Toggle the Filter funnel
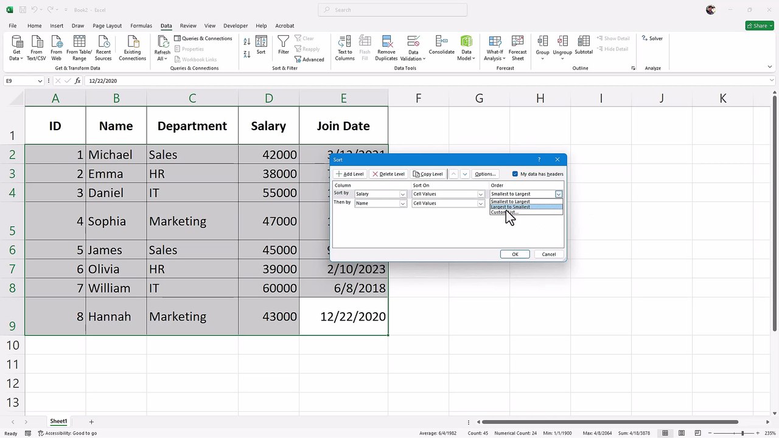 tap(284, 46)
